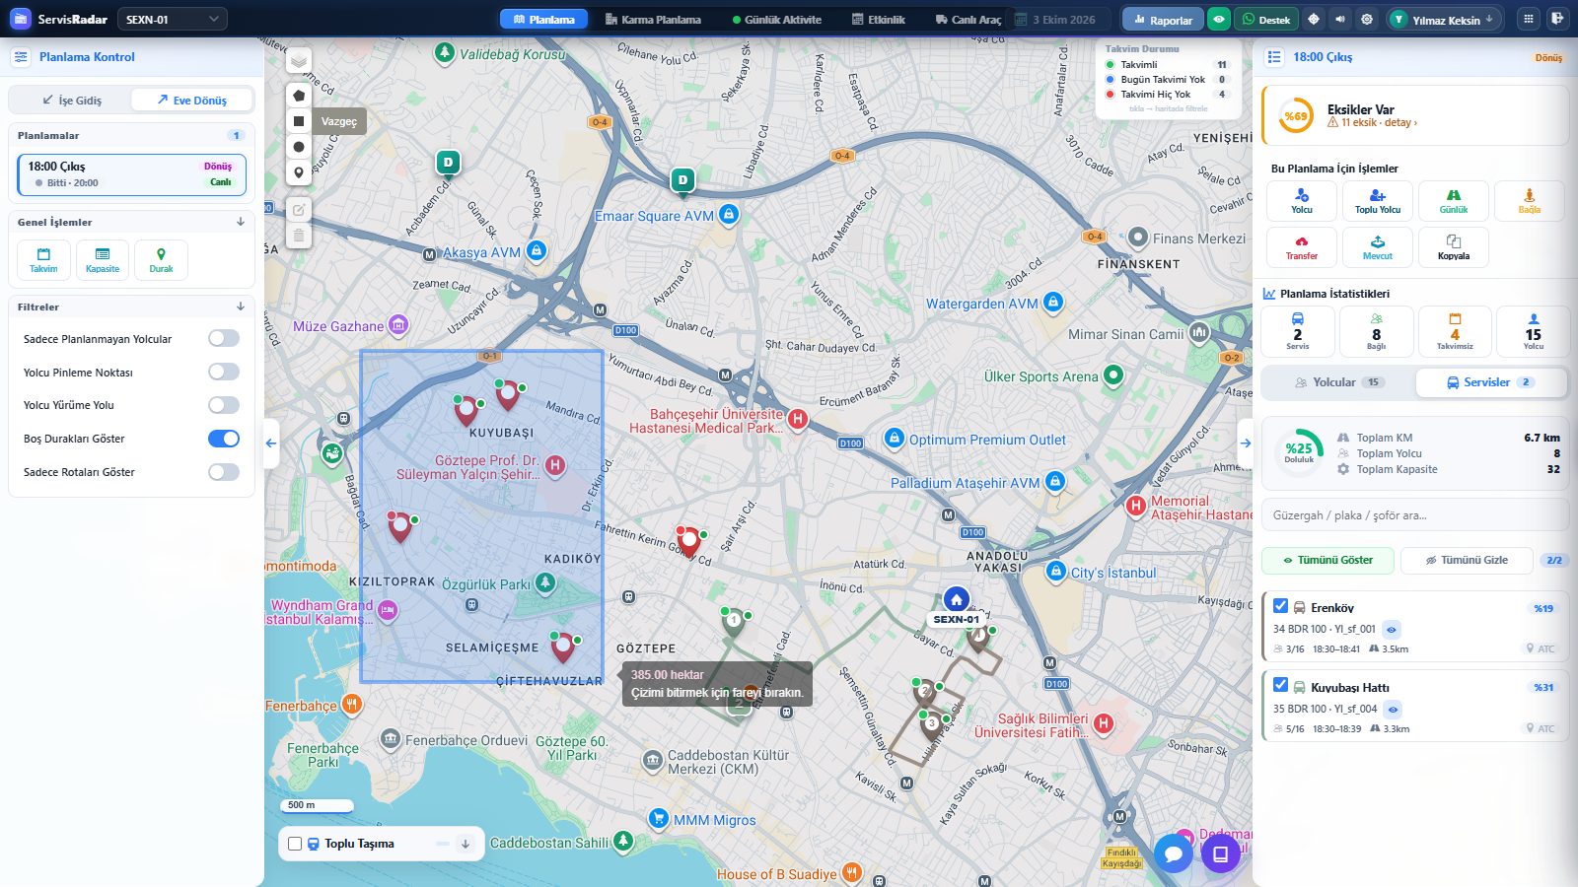Collapse the Genel İşlemler section
This screenshot has height=887, width=1578.
(241, 222)
